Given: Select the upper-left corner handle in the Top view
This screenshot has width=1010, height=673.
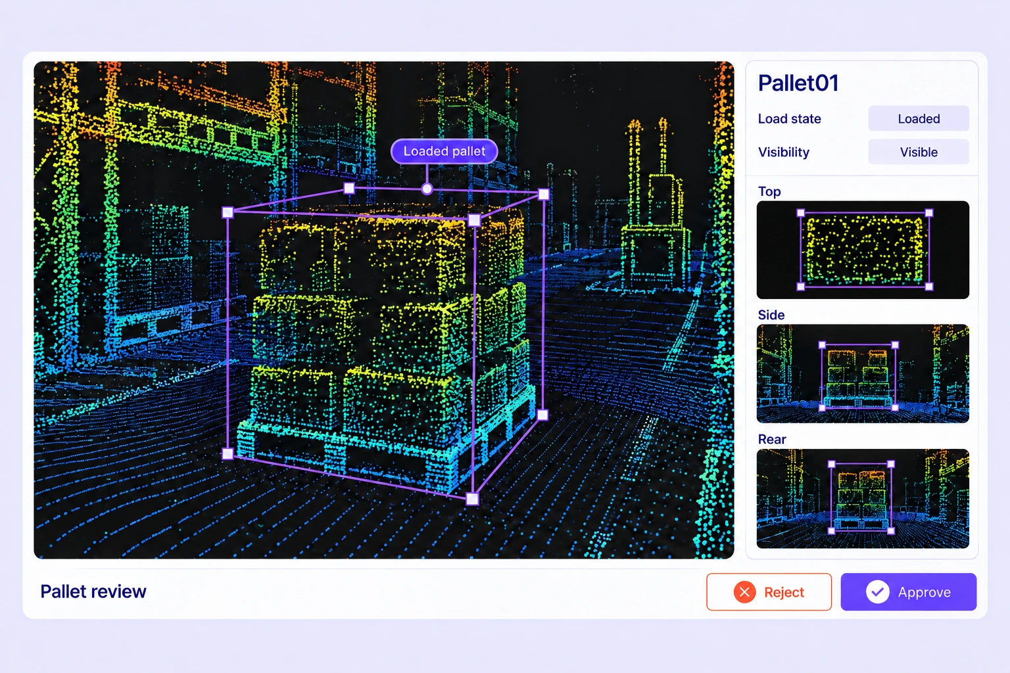Looking at the screenshot, I should click(x=801, y=213).
